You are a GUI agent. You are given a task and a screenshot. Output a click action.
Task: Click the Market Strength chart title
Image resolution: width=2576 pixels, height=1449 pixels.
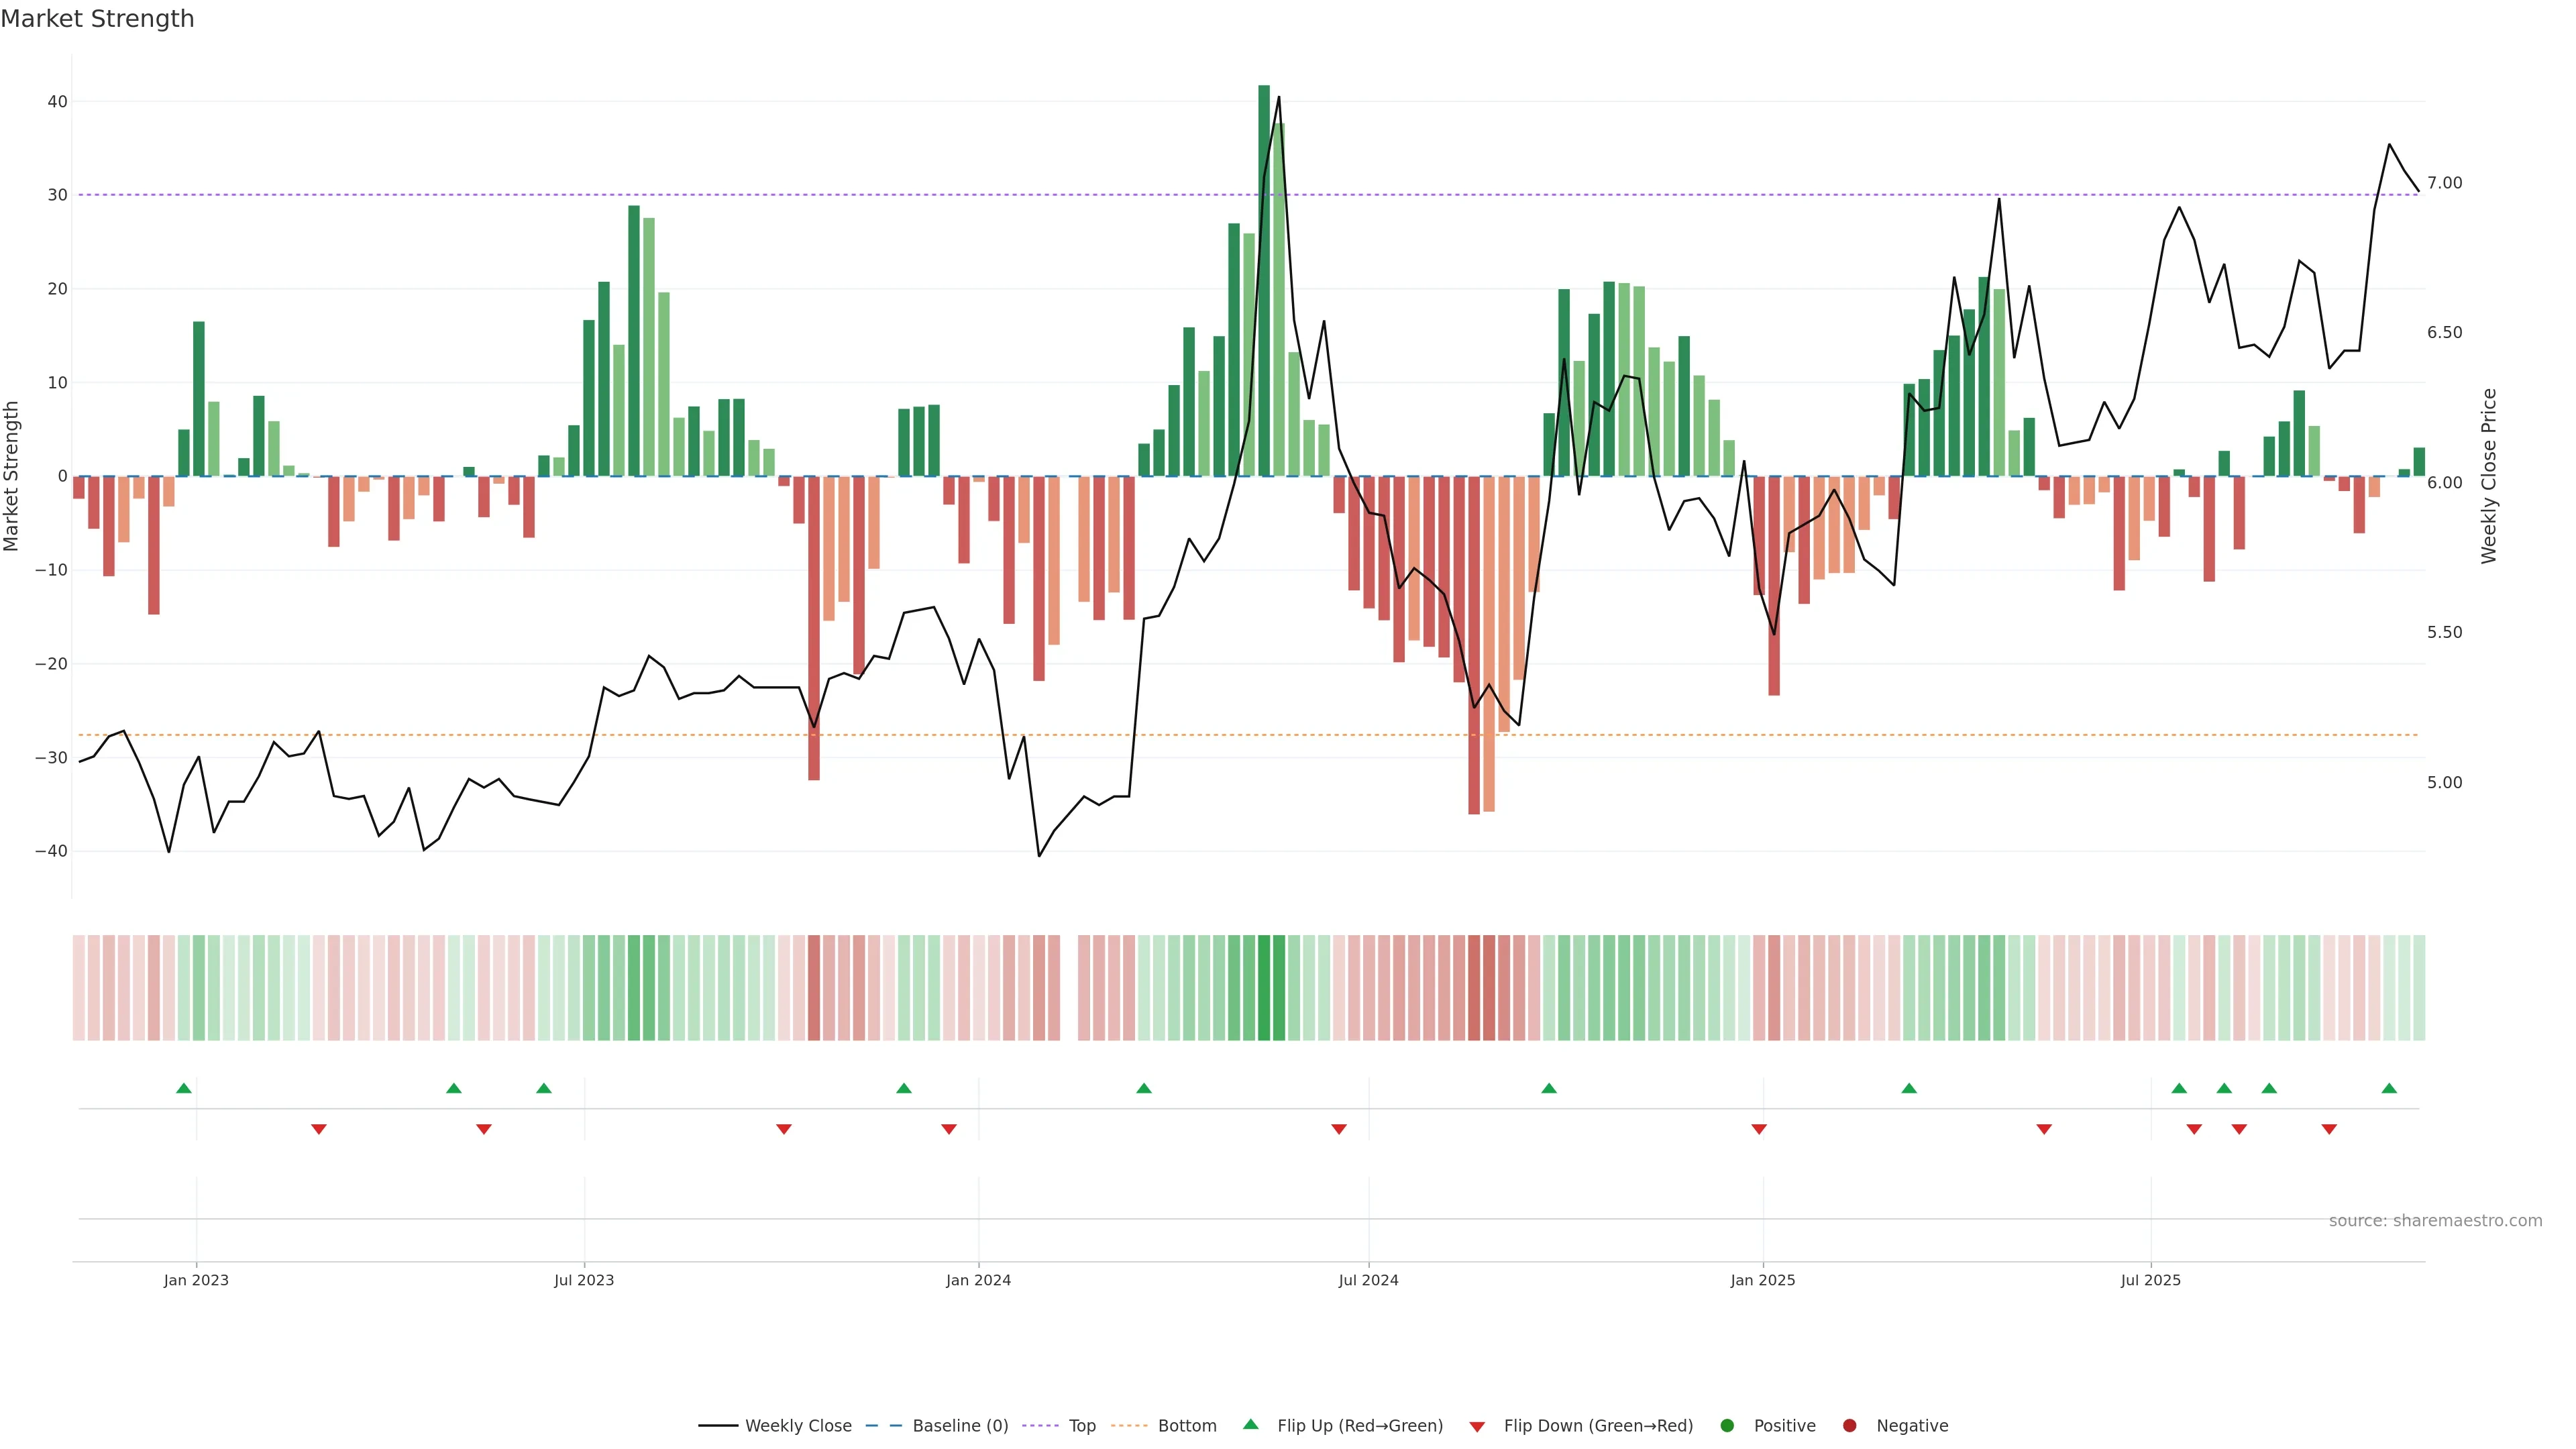(97, 19)
